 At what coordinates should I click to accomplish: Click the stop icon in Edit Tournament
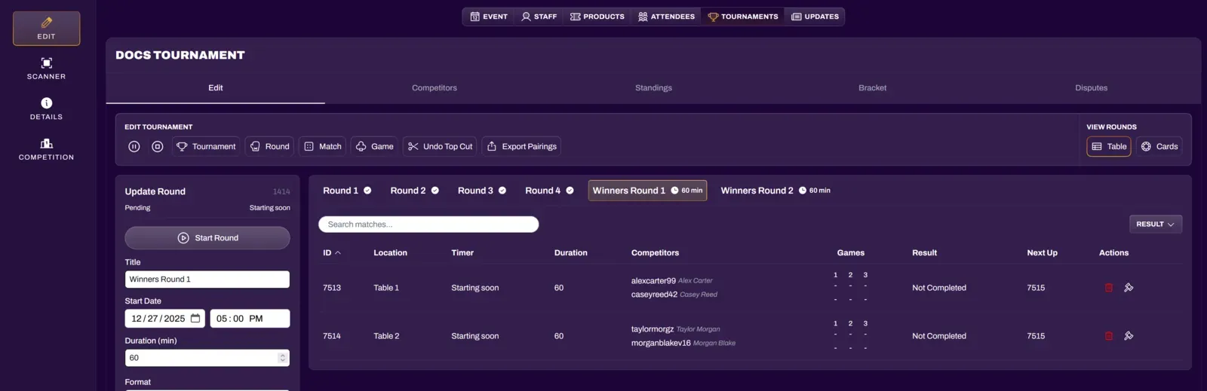[158, 147]
